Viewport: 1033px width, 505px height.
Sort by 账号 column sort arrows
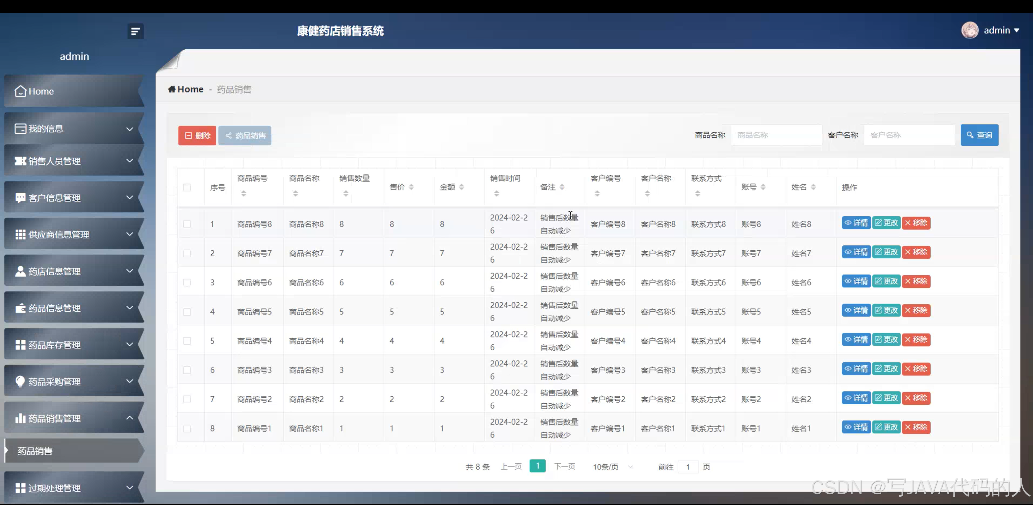pos(763,187)
